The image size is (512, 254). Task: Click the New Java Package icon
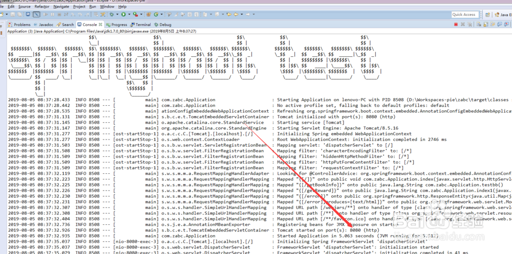point(148,14)
